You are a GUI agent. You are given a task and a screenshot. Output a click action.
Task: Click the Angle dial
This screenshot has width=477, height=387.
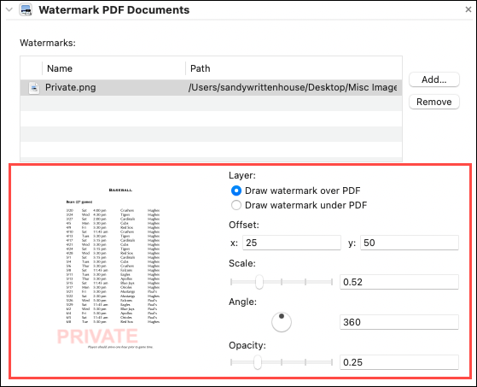pos(282,322)
